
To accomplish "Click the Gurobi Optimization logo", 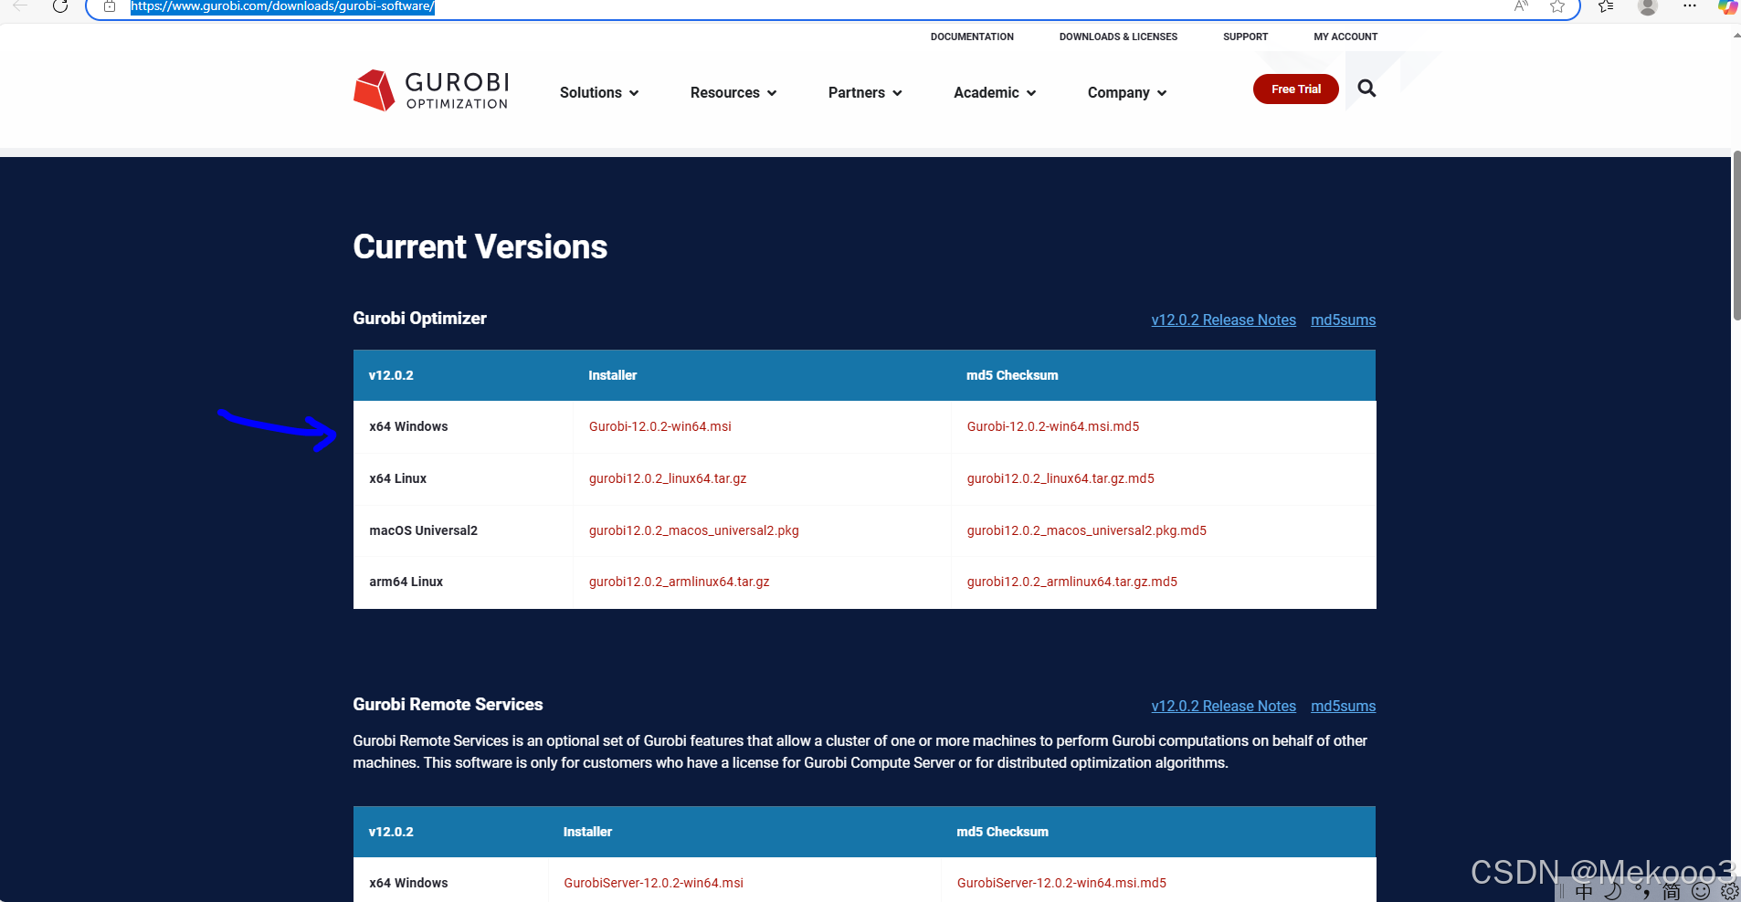I will [431, 89].
